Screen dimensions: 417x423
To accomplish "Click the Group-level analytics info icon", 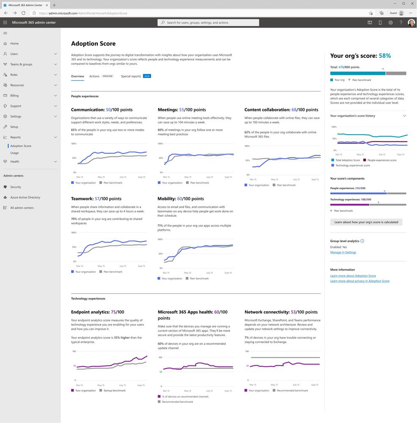I will [x=362, y=241].
